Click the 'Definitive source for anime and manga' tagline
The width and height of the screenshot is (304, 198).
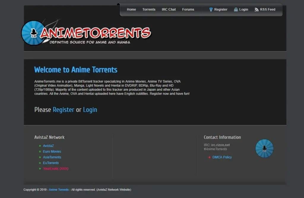click(x=90, y=42)
